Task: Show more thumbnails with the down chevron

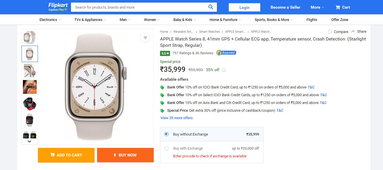Action: [x=29, y=141]
